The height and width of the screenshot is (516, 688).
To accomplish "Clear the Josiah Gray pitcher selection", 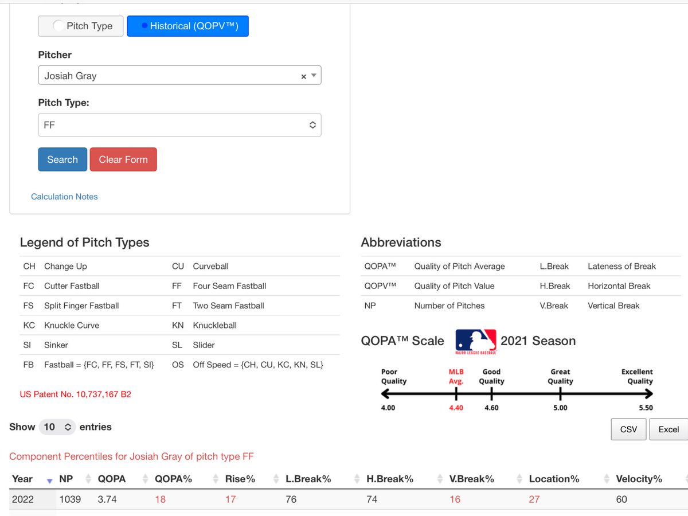I will click(303, 75).
